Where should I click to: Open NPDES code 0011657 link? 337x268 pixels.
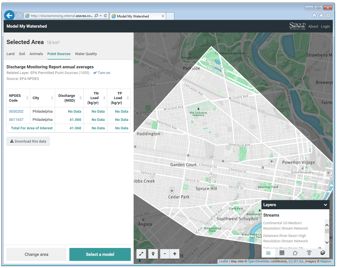tap(16, 119)
